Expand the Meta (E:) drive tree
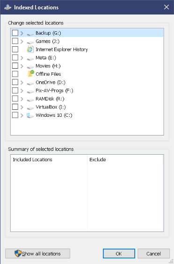The width and height of the screenshot is (174, 264). [x=22, y=58]
